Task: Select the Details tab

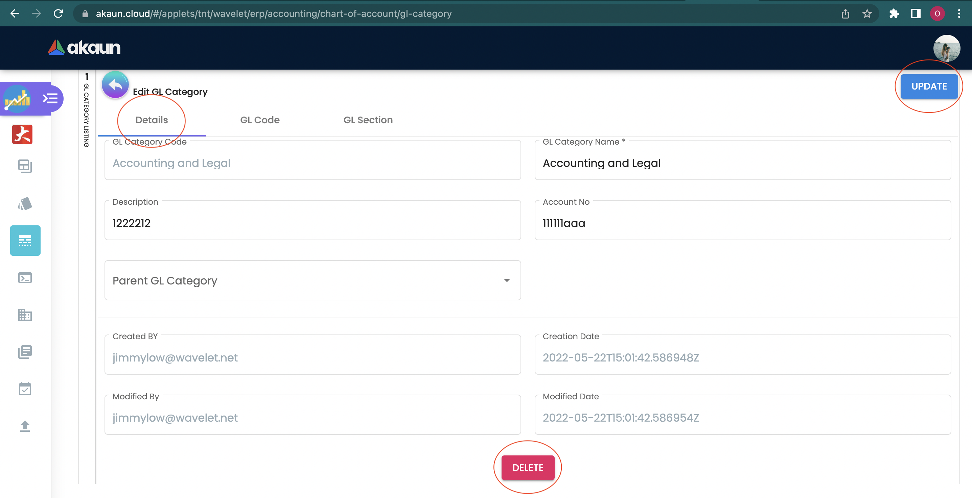Action: point(152,120)
